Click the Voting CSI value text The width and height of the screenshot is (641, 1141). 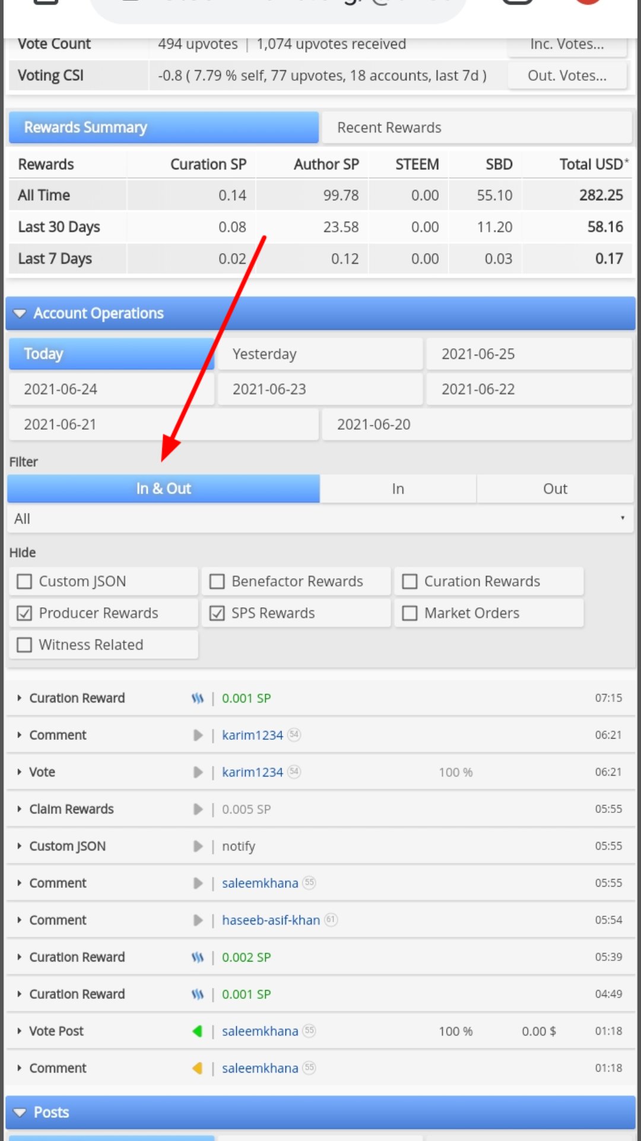(322, 76)
